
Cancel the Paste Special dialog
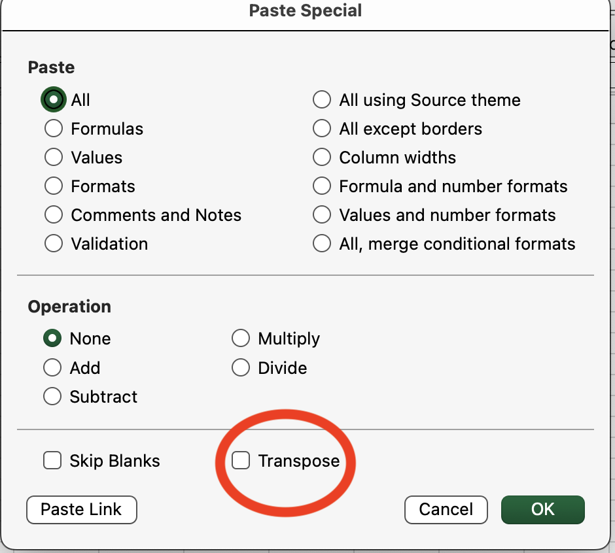pos(446,510)
